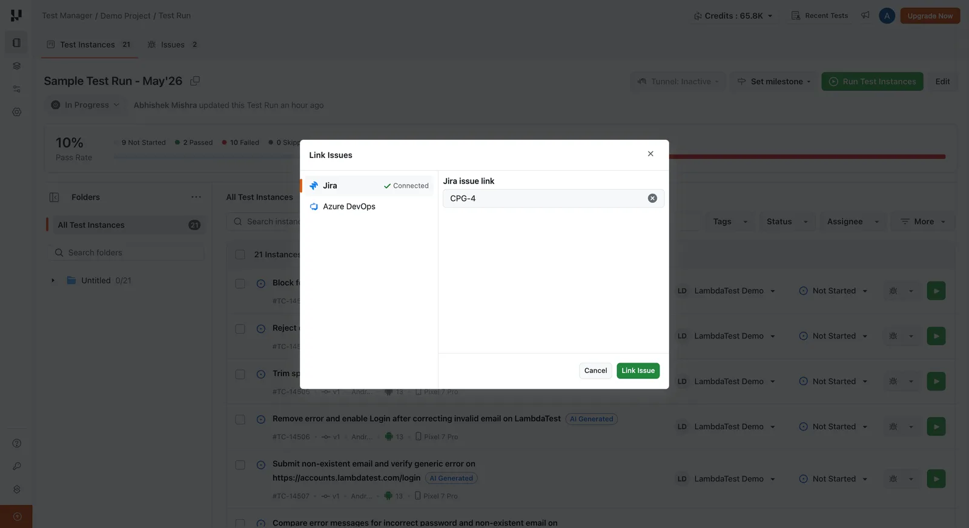Open the layers sidebar icon
The width and height of the screenshot is (969, 528).
16,66
